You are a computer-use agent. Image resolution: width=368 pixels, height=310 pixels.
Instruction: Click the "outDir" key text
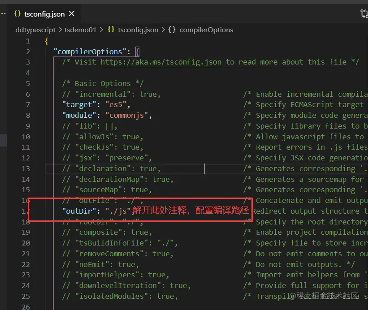click(79, 211)
